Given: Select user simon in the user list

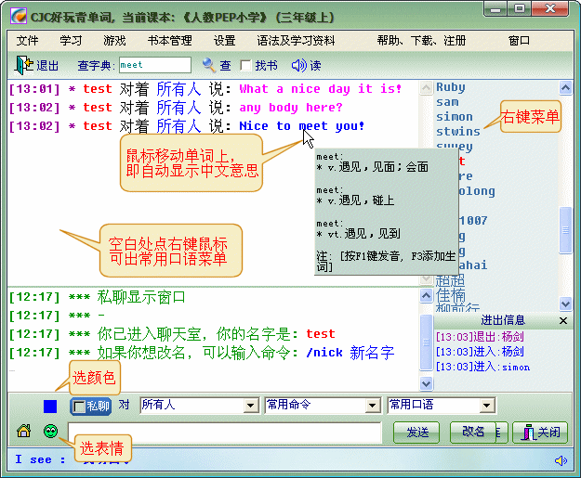Looking at the screenshot, I should click(455, 117).
